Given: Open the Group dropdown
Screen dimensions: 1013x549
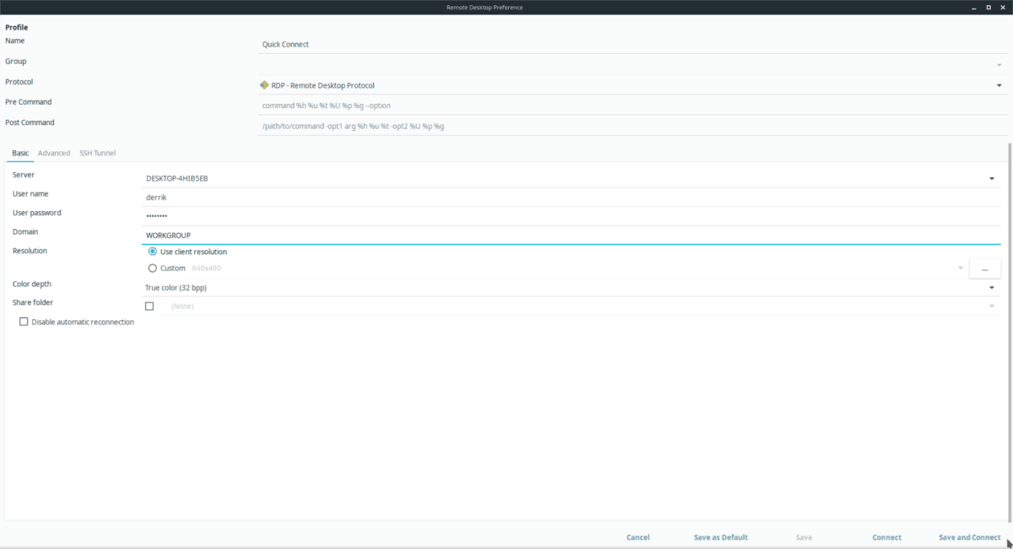Looking at the screenshot, I should click(x=998, y=64).
